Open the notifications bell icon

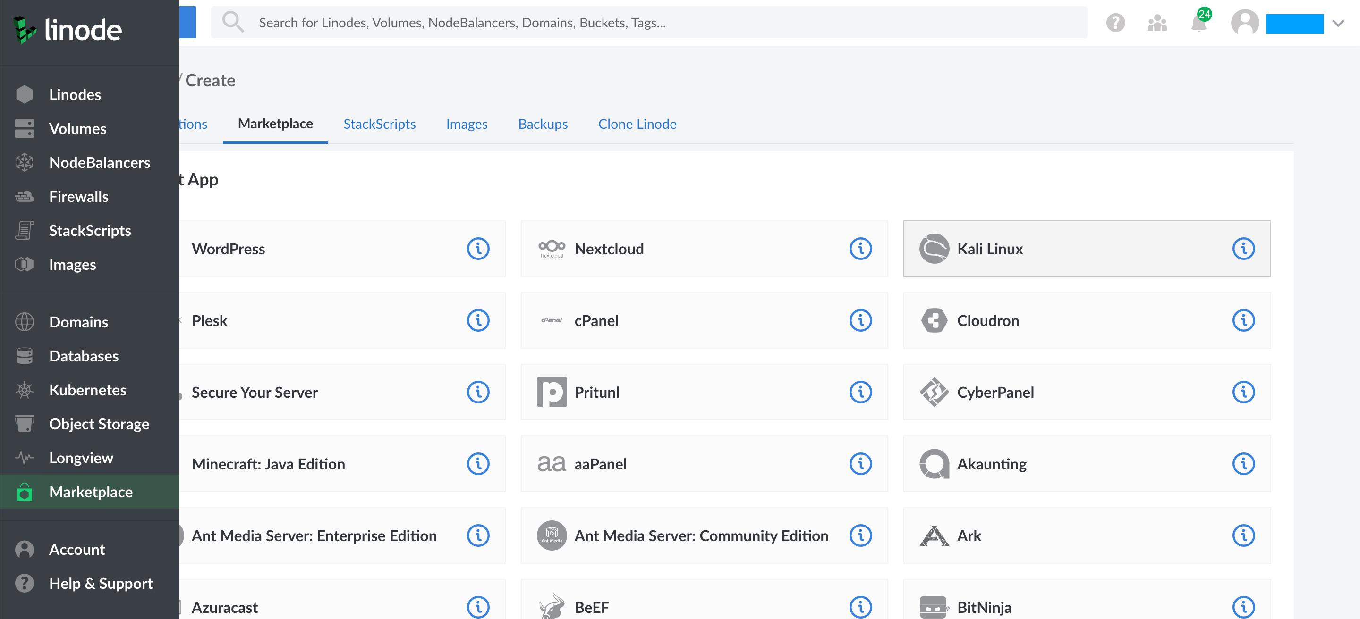click(1198, 24)
